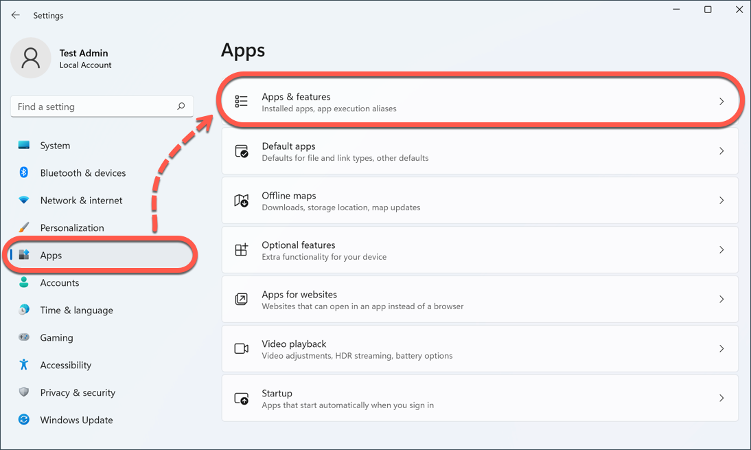This screenshot has height=450, width=751.
Task: Open Startup apps settings
Action: coord(480,398)
